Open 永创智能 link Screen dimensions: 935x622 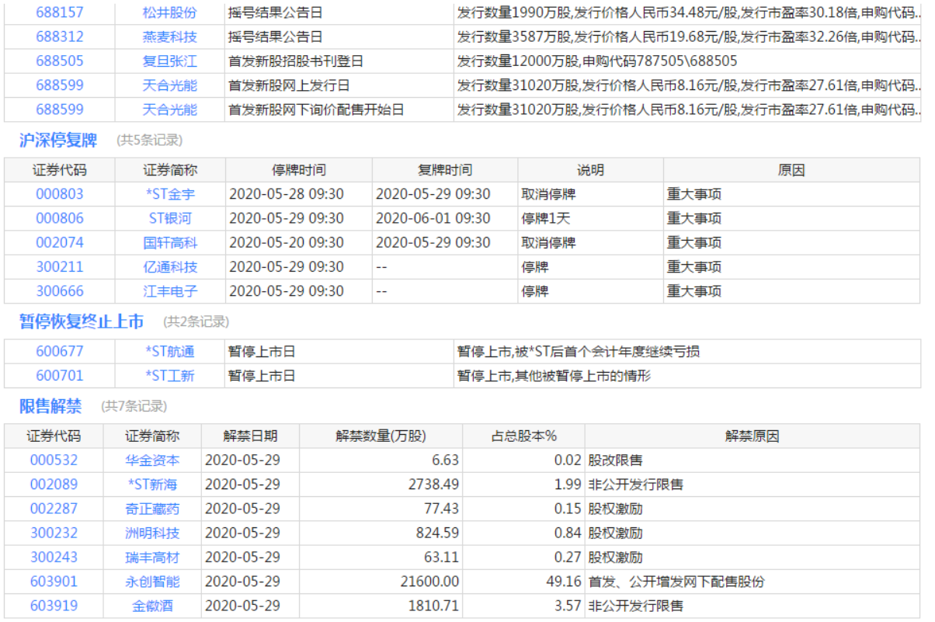[x=152, y=581]
